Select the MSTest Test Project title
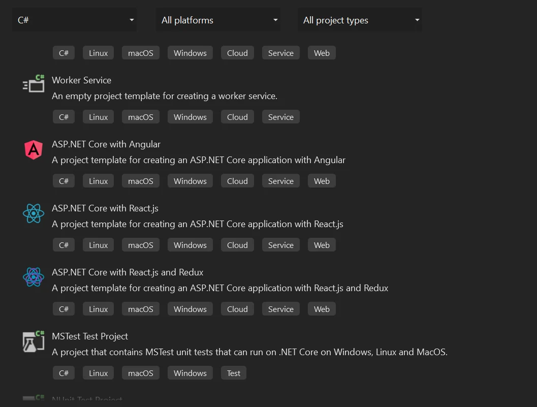537x407 pixels. click(90, 336)
